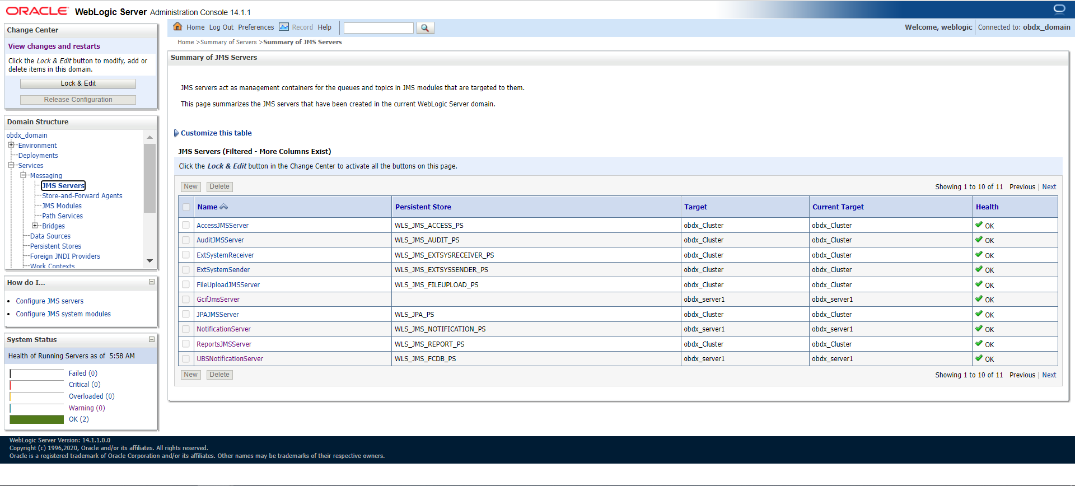The image size is (1075, 486).
Task: Open Persistent Stores tree item
Action: coord(55,246)
